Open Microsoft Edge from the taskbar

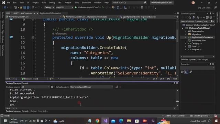tap(121, 121)
